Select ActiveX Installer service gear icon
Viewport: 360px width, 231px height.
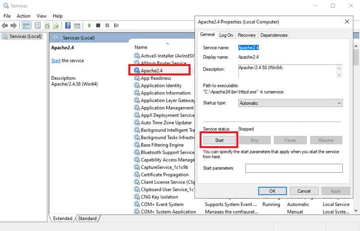(x=137, y=55)
